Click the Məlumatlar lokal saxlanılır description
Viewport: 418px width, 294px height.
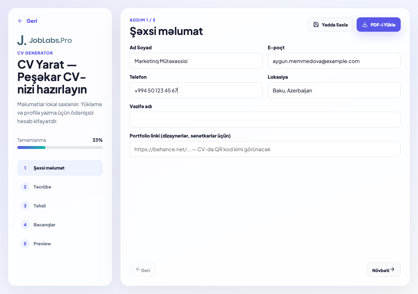(x=60, y=113)
